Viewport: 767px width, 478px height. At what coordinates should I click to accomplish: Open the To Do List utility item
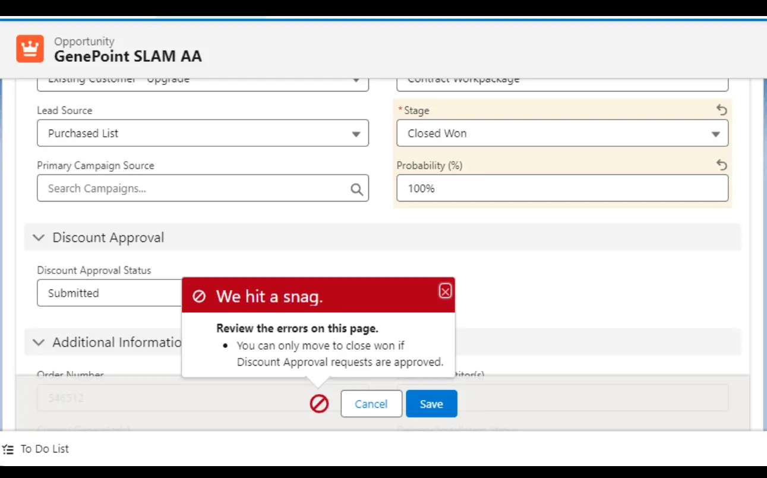click(x=36, y=449)
